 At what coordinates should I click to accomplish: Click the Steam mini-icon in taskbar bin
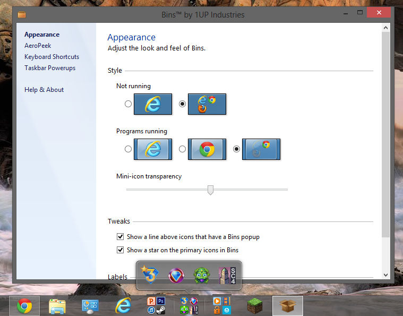[x=161, y=310]
